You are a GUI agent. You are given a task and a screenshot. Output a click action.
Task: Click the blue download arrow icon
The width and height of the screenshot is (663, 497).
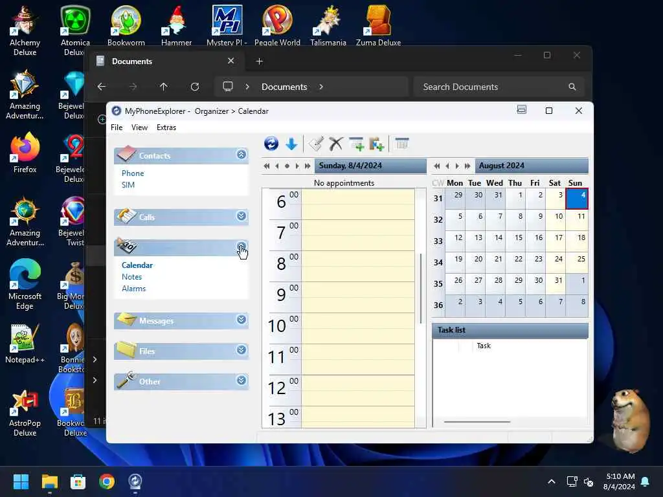point(291,144)
